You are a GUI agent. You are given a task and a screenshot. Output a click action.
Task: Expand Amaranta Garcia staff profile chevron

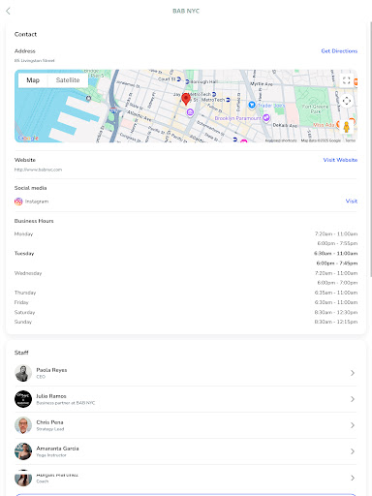coord(353,451)
